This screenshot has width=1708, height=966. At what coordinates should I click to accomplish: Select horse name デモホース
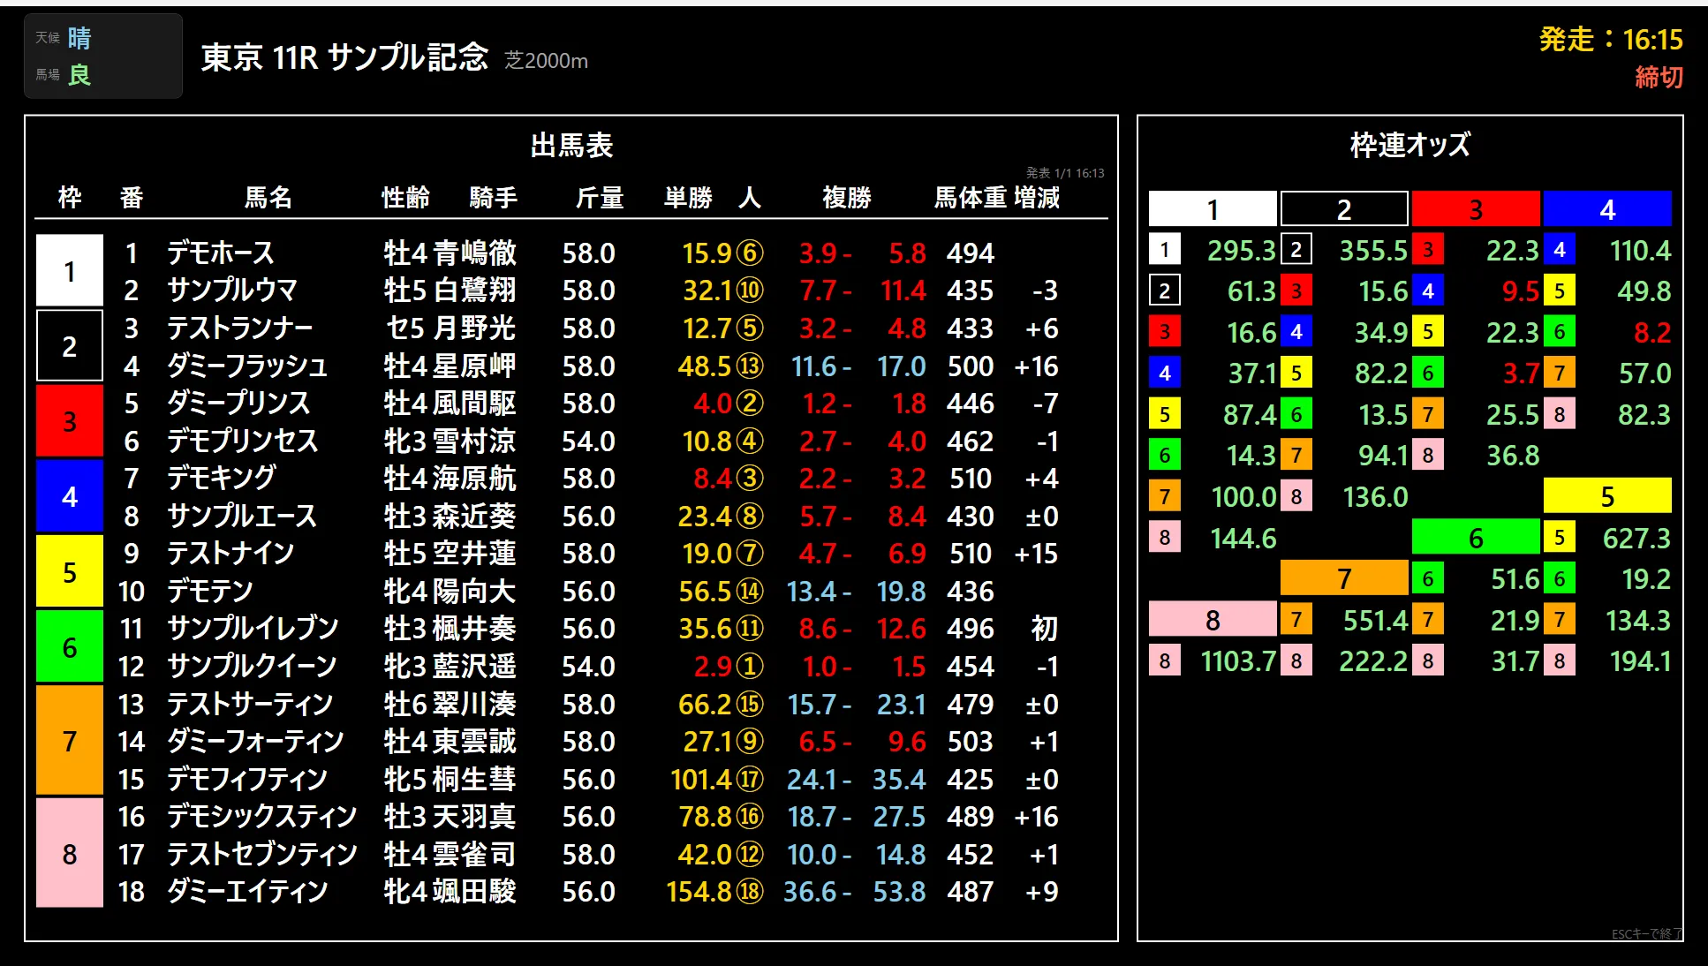(x=221, y=253)
